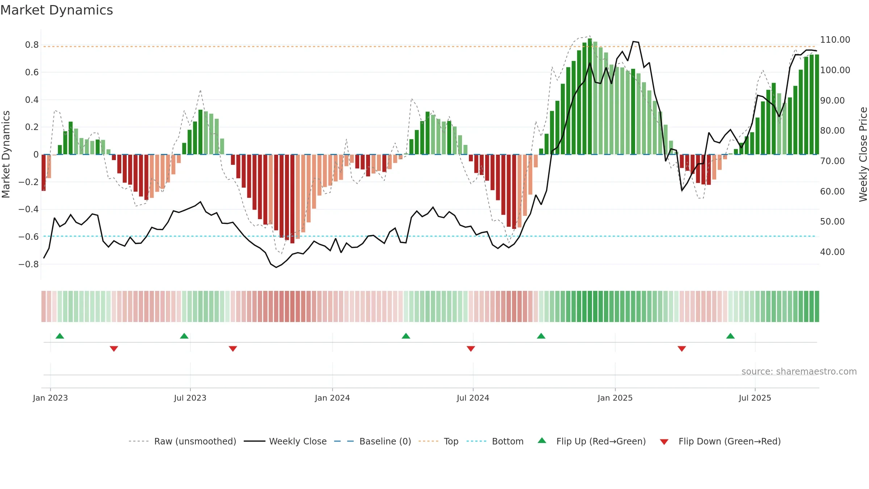Click first Flip Down marker after Jan 2023
869x489 pixels.
click(114, 349)
